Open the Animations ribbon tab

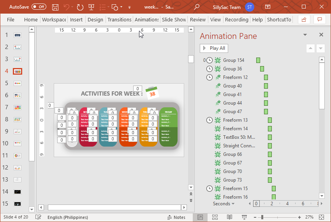[146, 19]
